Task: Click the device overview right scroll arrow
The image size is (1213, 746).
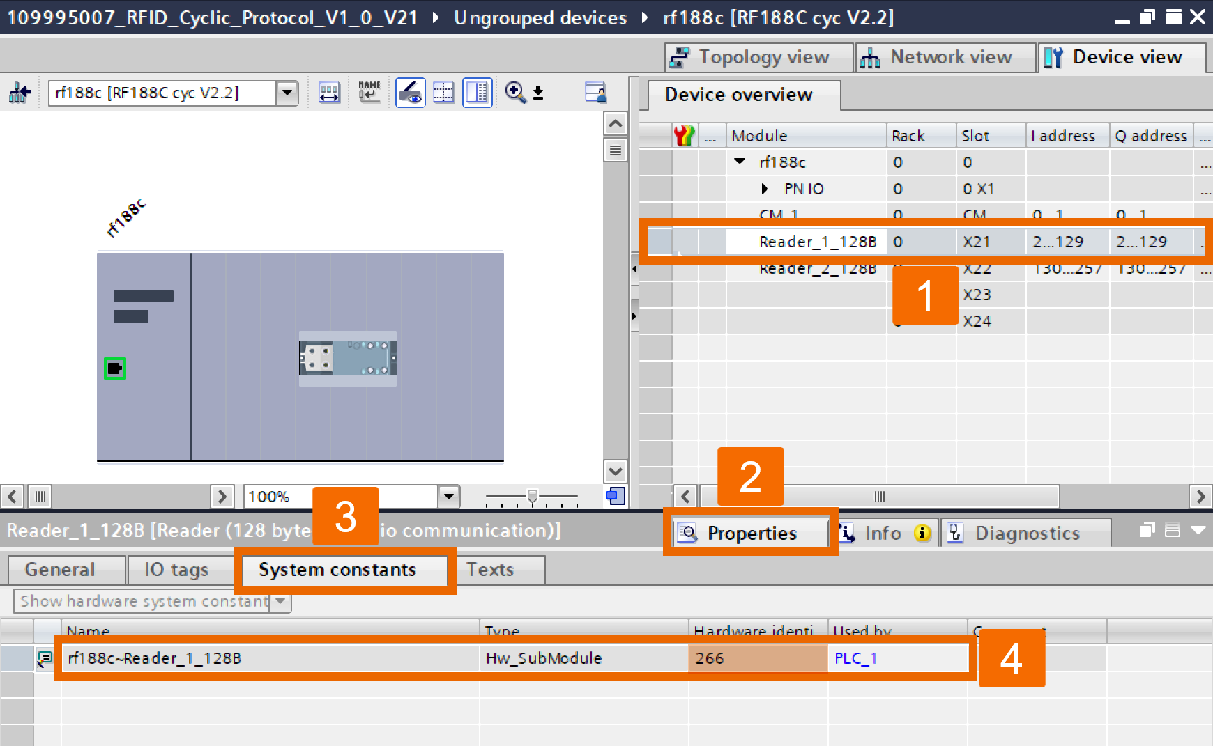Action: pyautogui.click(x=1200, y=497)
